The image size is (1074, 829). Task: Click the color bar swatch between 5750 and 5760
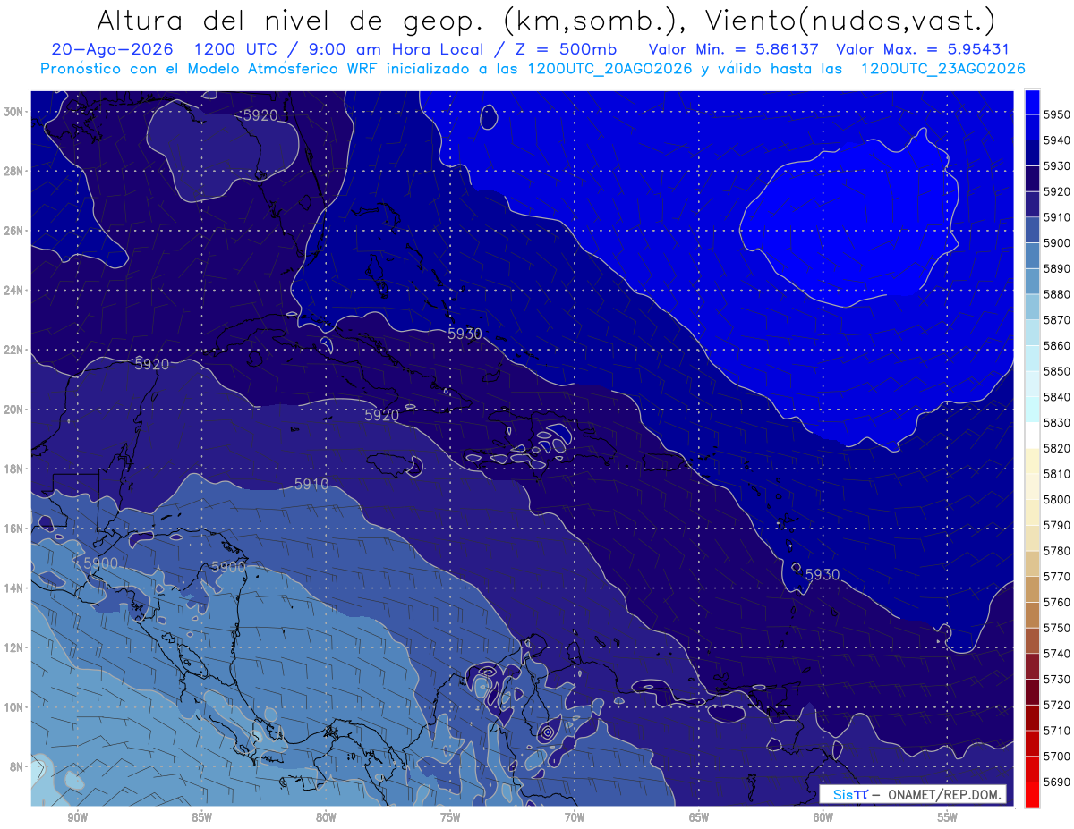1032,615
